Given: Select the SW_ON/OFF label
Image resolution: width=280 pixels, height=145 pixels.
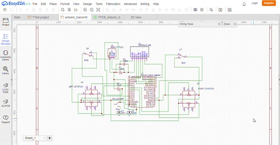Looking at the screenshot, I should click(118, 99).
